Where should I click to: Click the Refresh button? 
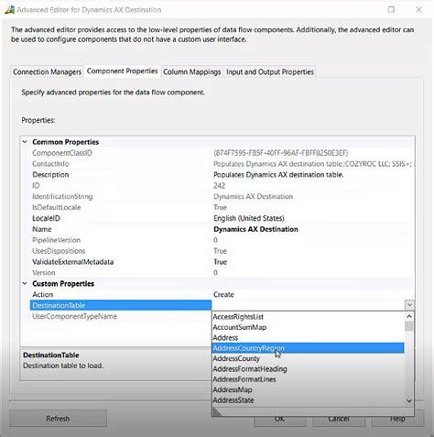coord(58,419)
